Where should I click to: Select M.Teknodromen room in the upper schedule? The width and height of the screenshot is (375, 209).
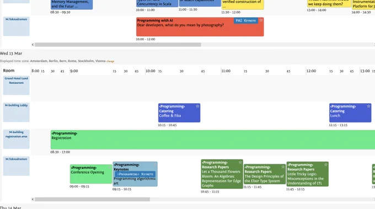pyautogui.click(x=16, y=26)
